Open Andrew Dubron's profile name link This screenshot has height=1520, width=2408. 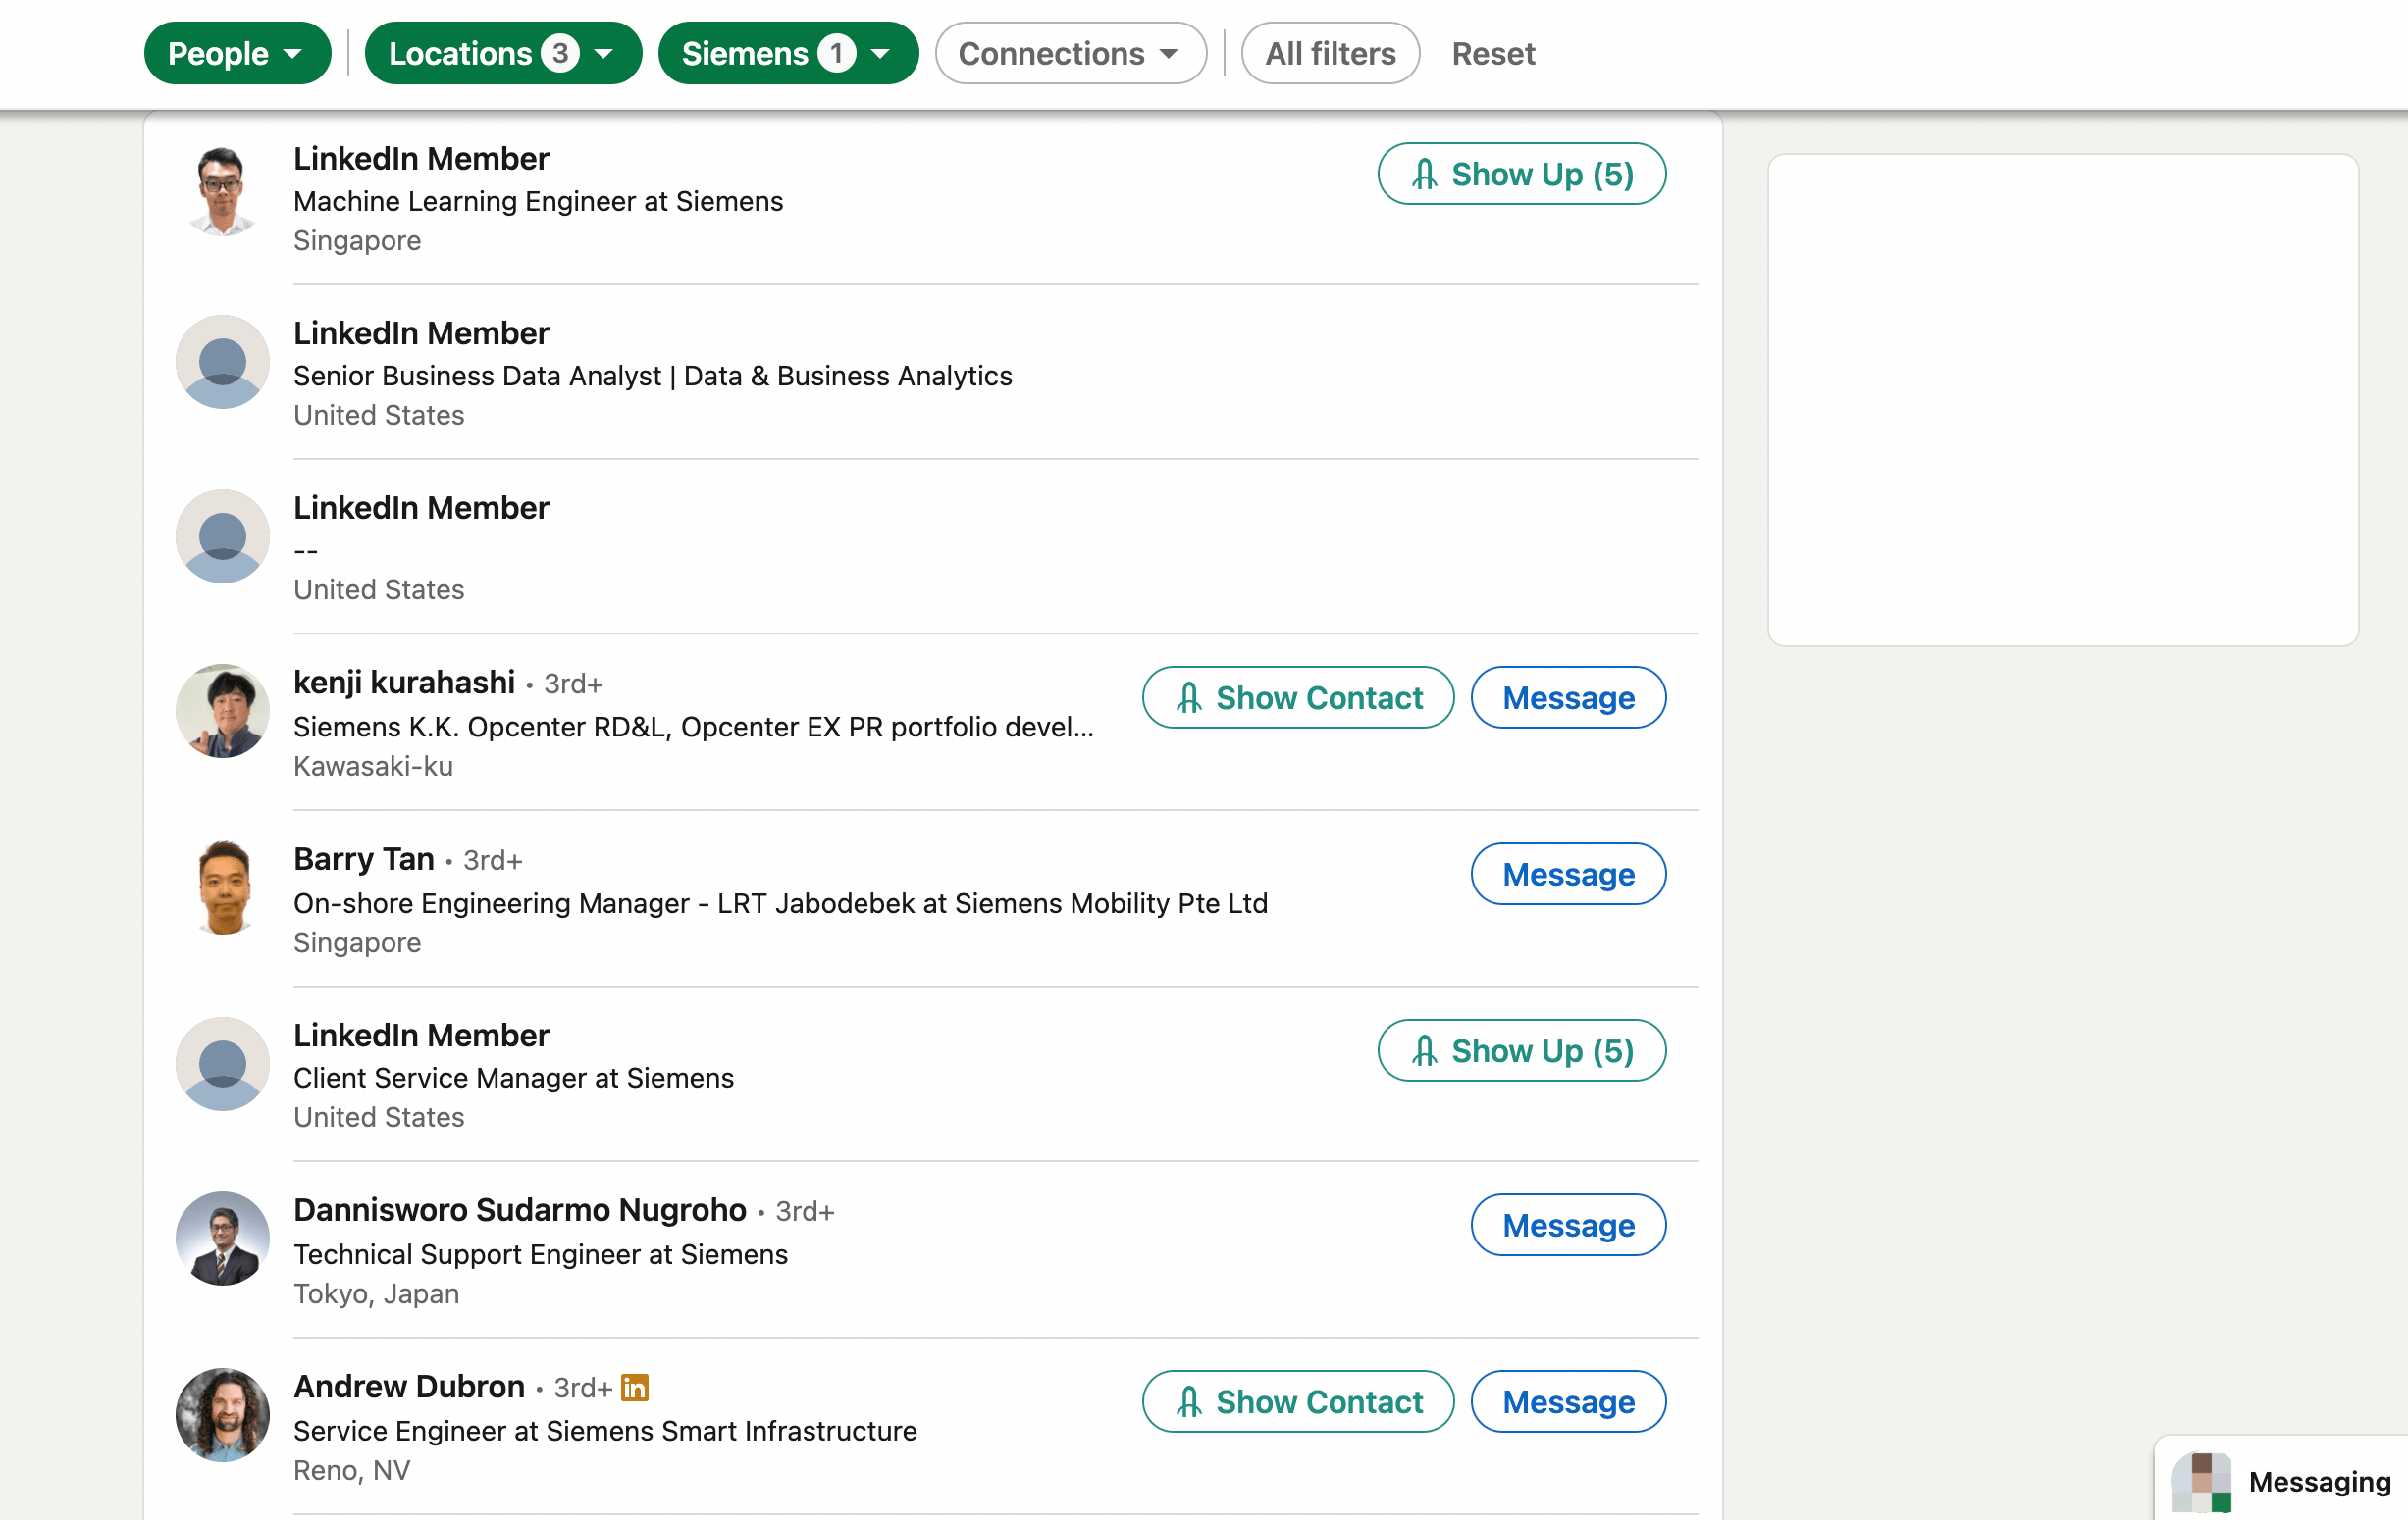[409, 1387]
